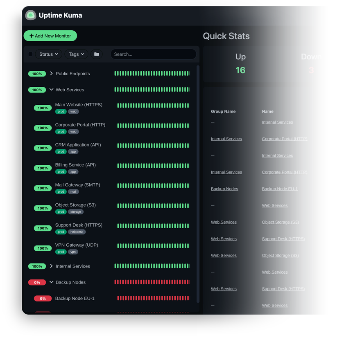Screen dimensions: 344x342
Task: Open Corporate Portal (HTTP) monitor in list
Action: pos(80,125)
